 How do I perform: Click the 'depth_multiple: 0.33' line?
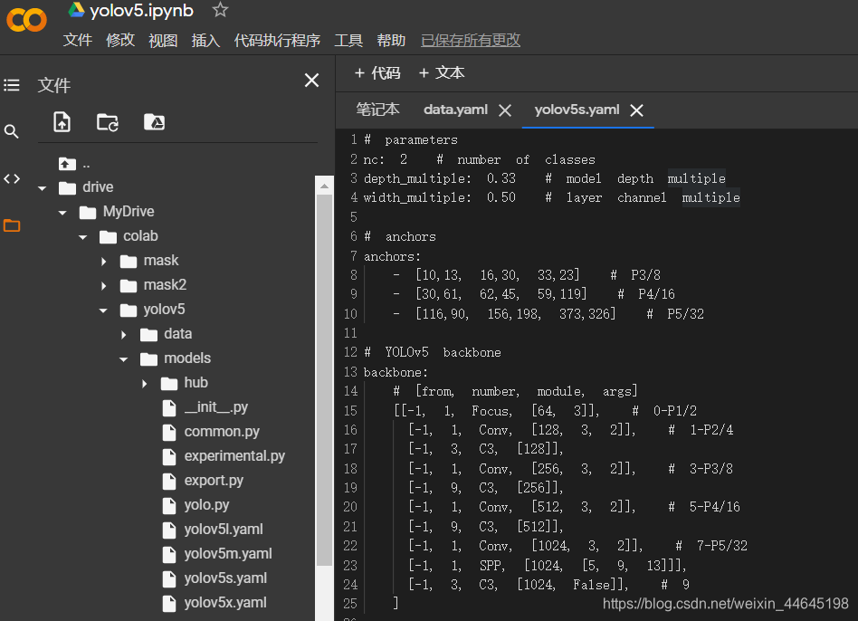pyautogui.click(x=544, y=179)
